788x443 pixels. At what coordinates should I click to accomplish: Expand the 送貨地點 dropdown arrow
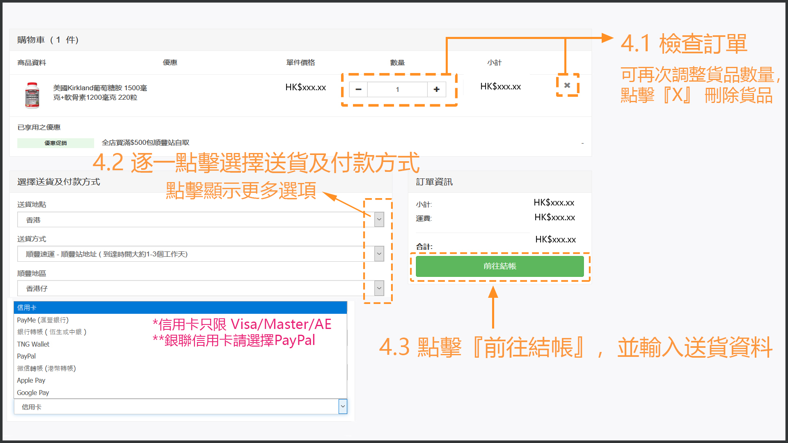[x=379, y=219]
